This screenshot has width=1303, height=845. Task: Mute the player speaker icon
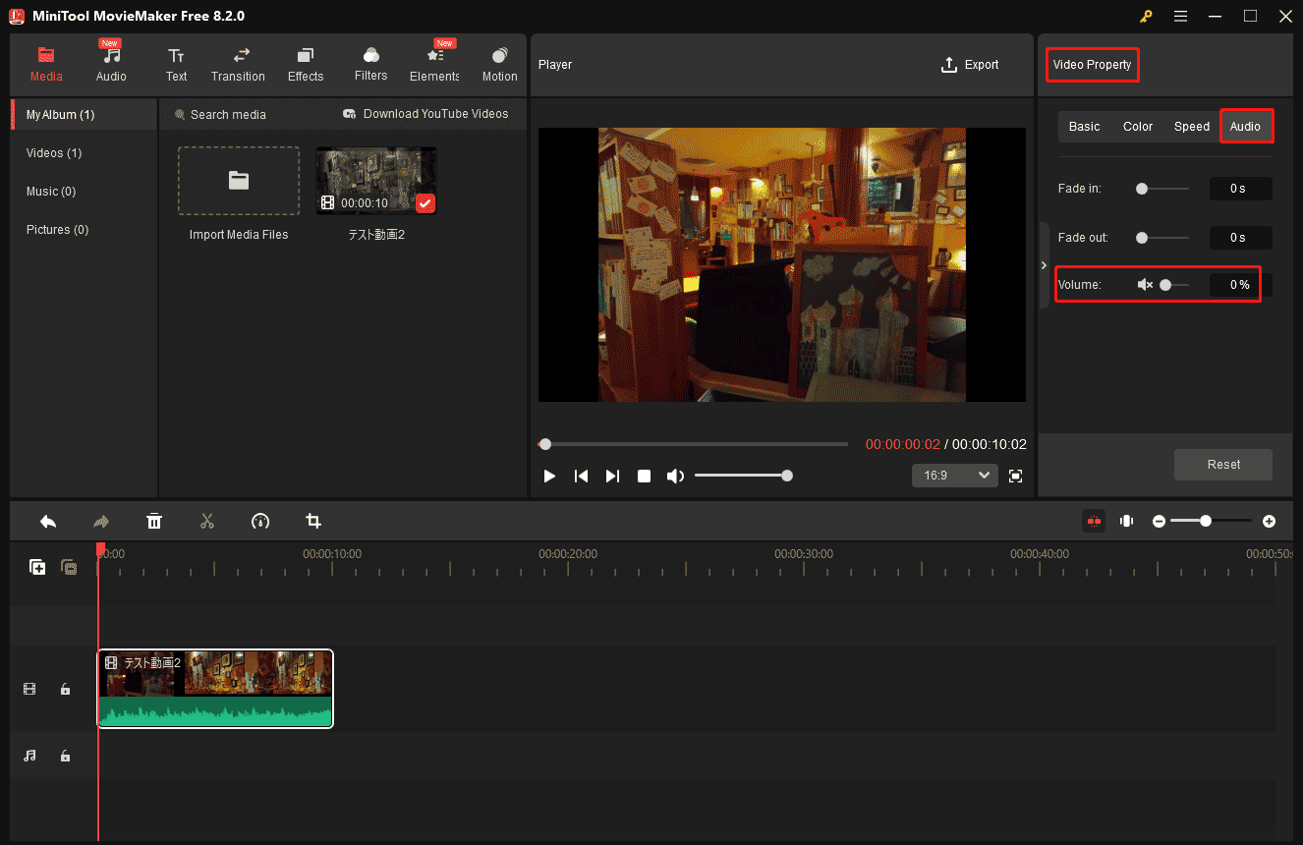(675, 476)
